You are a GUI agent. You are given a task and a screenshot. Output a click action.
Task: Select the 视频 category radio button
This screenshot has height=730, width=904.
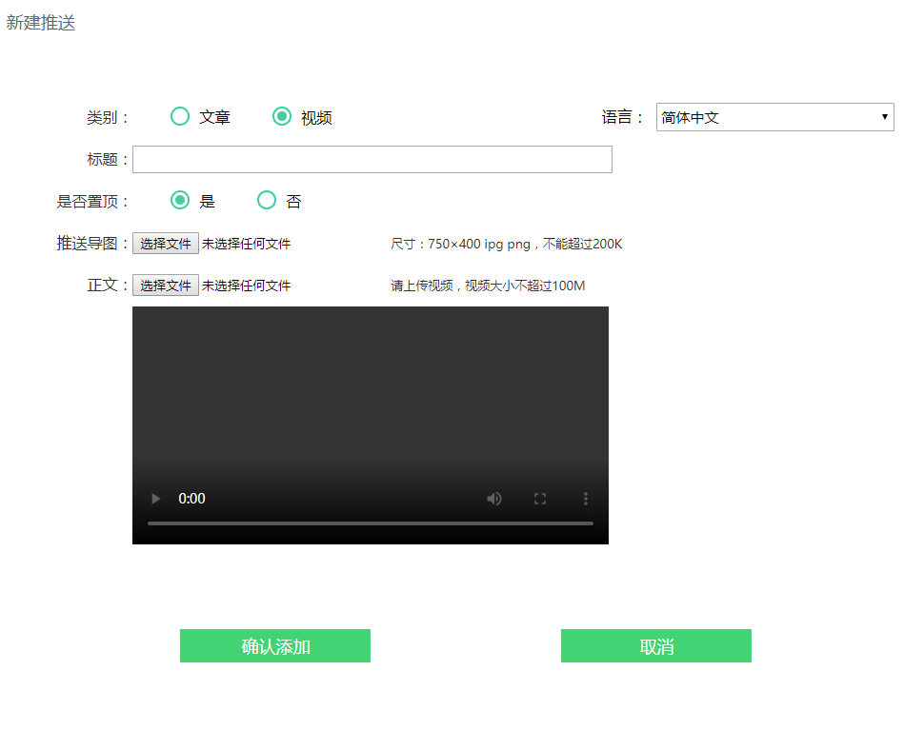click(x=281, y=116)
